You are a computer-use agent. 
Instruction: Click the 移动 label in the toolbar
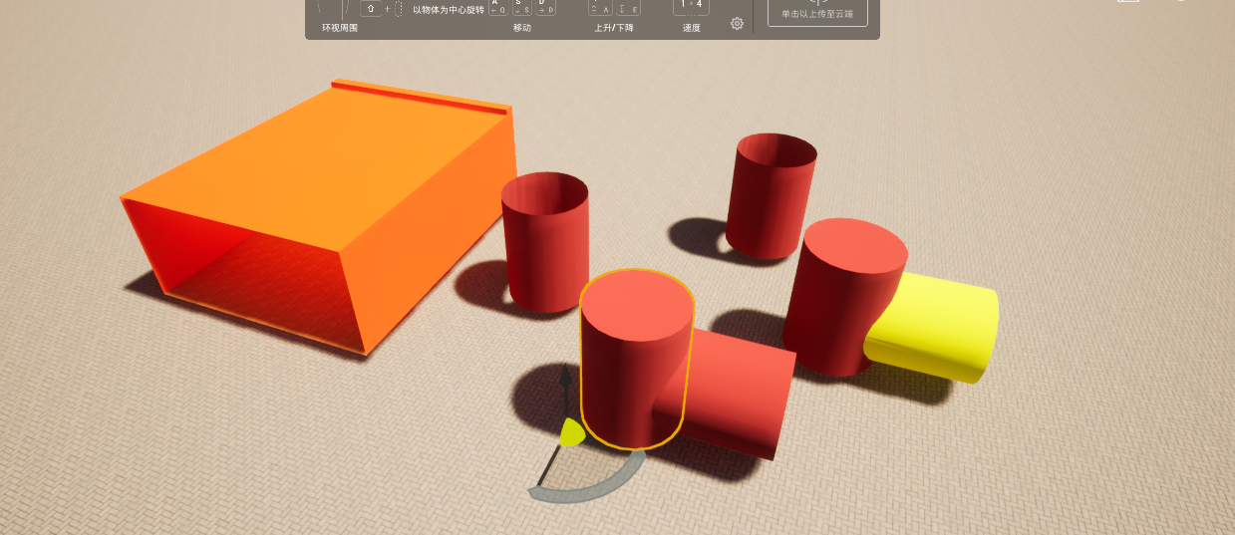[x=521, y=28]
